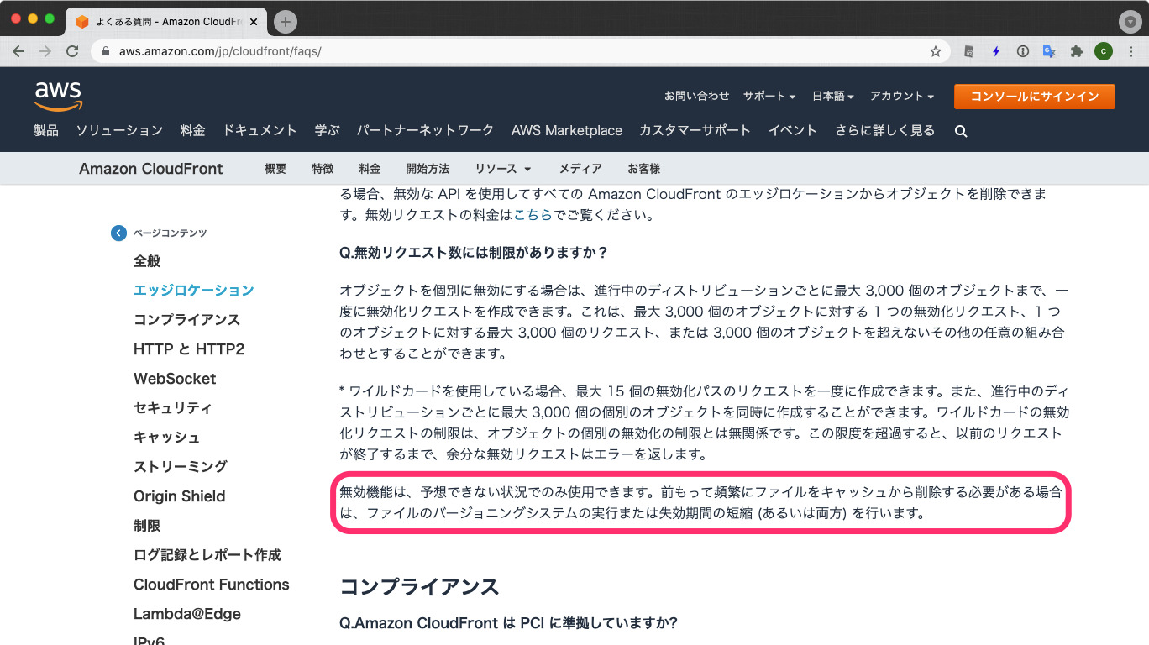Go back with the browser back arrow

(18, 51)
